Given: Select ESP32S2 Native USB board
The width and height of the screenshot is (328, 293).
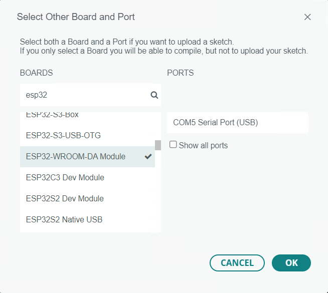Looking at the screenshot, I should pyautogui.click(x=87, y=220).
